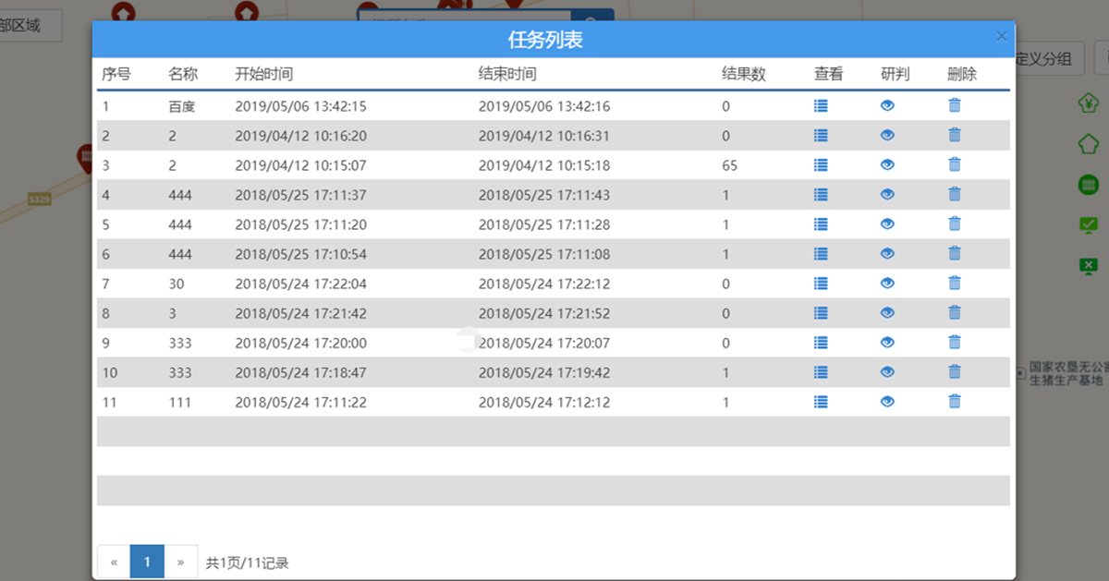This screenshot has height=581, width=1109.
Task: Click eye analysis icon in row 2
Action: 887,135
